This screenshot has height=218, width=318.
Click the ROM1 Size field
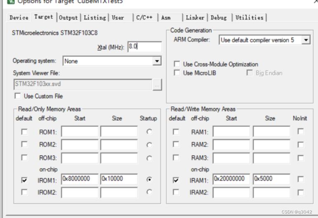click(119, 131)
